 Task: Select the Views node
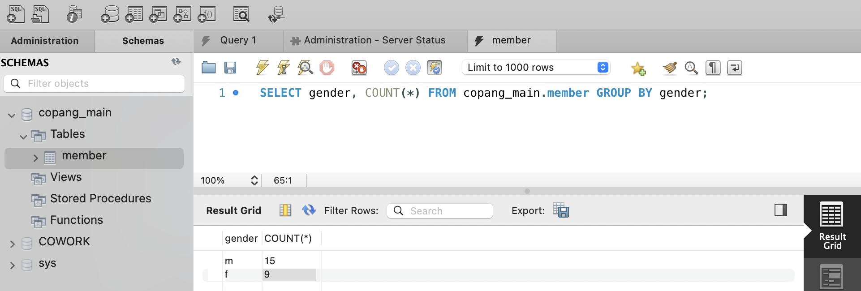point(66,177)
